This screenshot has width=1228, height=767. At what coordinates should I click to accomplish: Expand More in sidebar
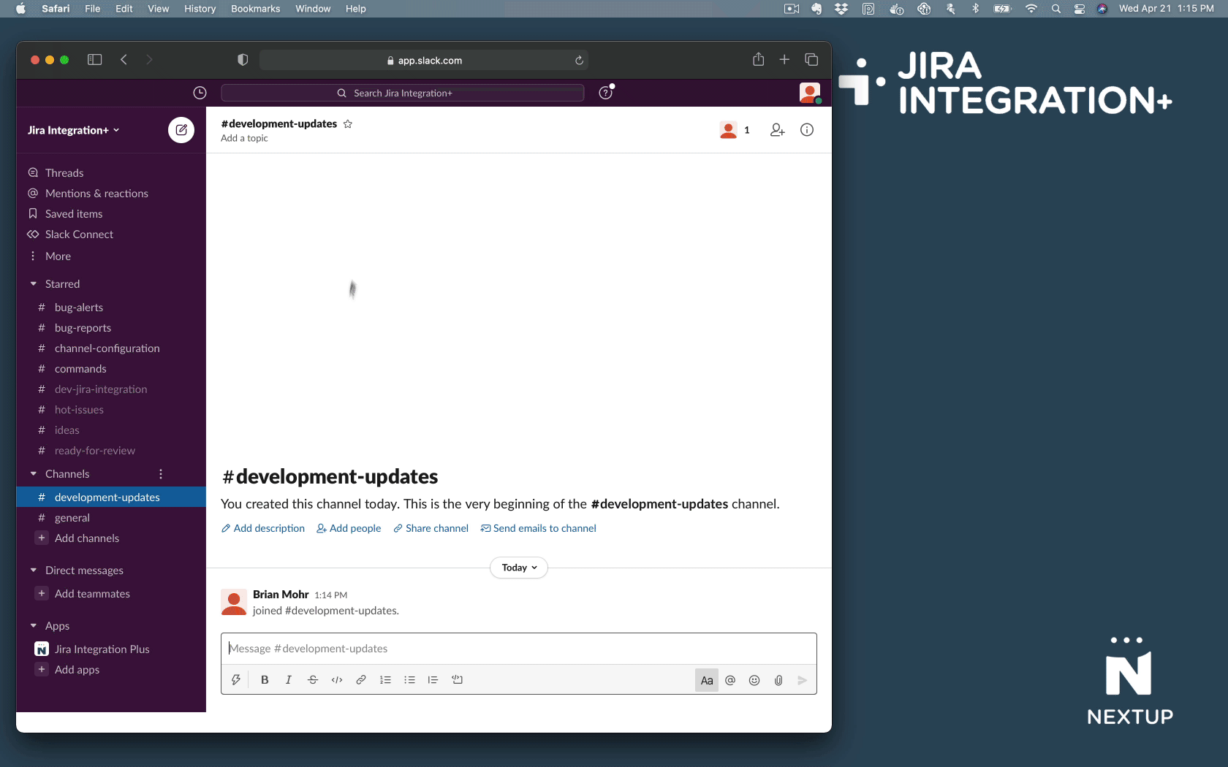pos(58,256)
